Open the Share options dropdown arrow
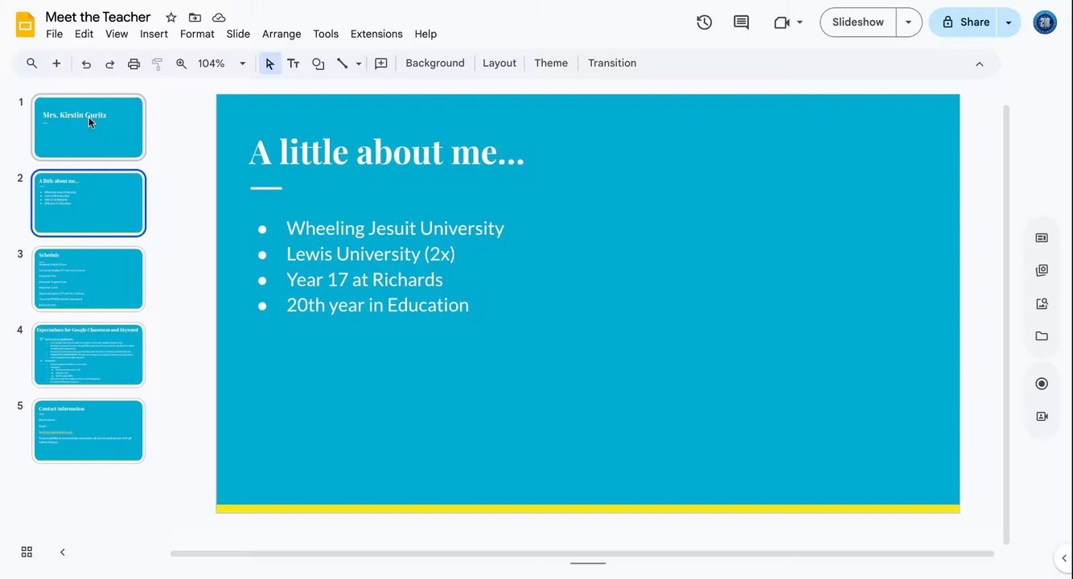1073x579 pixels. [x=1009, y=23]
